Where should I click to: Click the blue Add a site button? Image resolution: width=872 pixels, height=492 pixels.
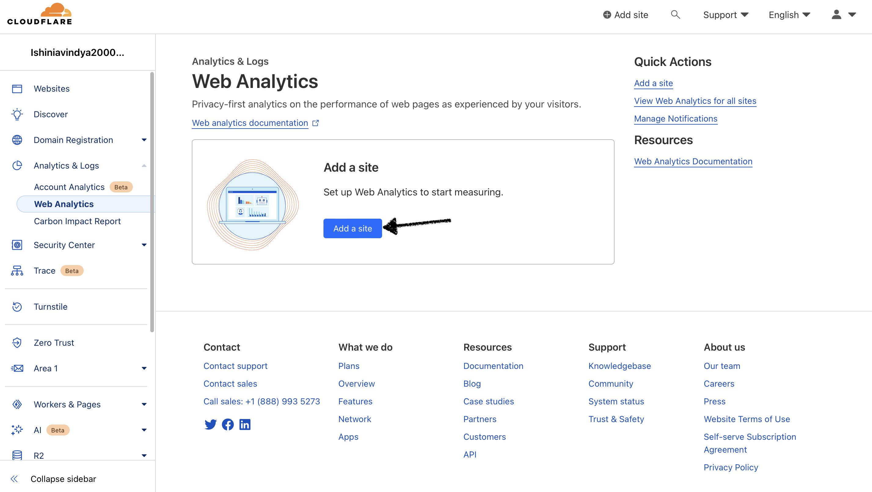(352, 228)
